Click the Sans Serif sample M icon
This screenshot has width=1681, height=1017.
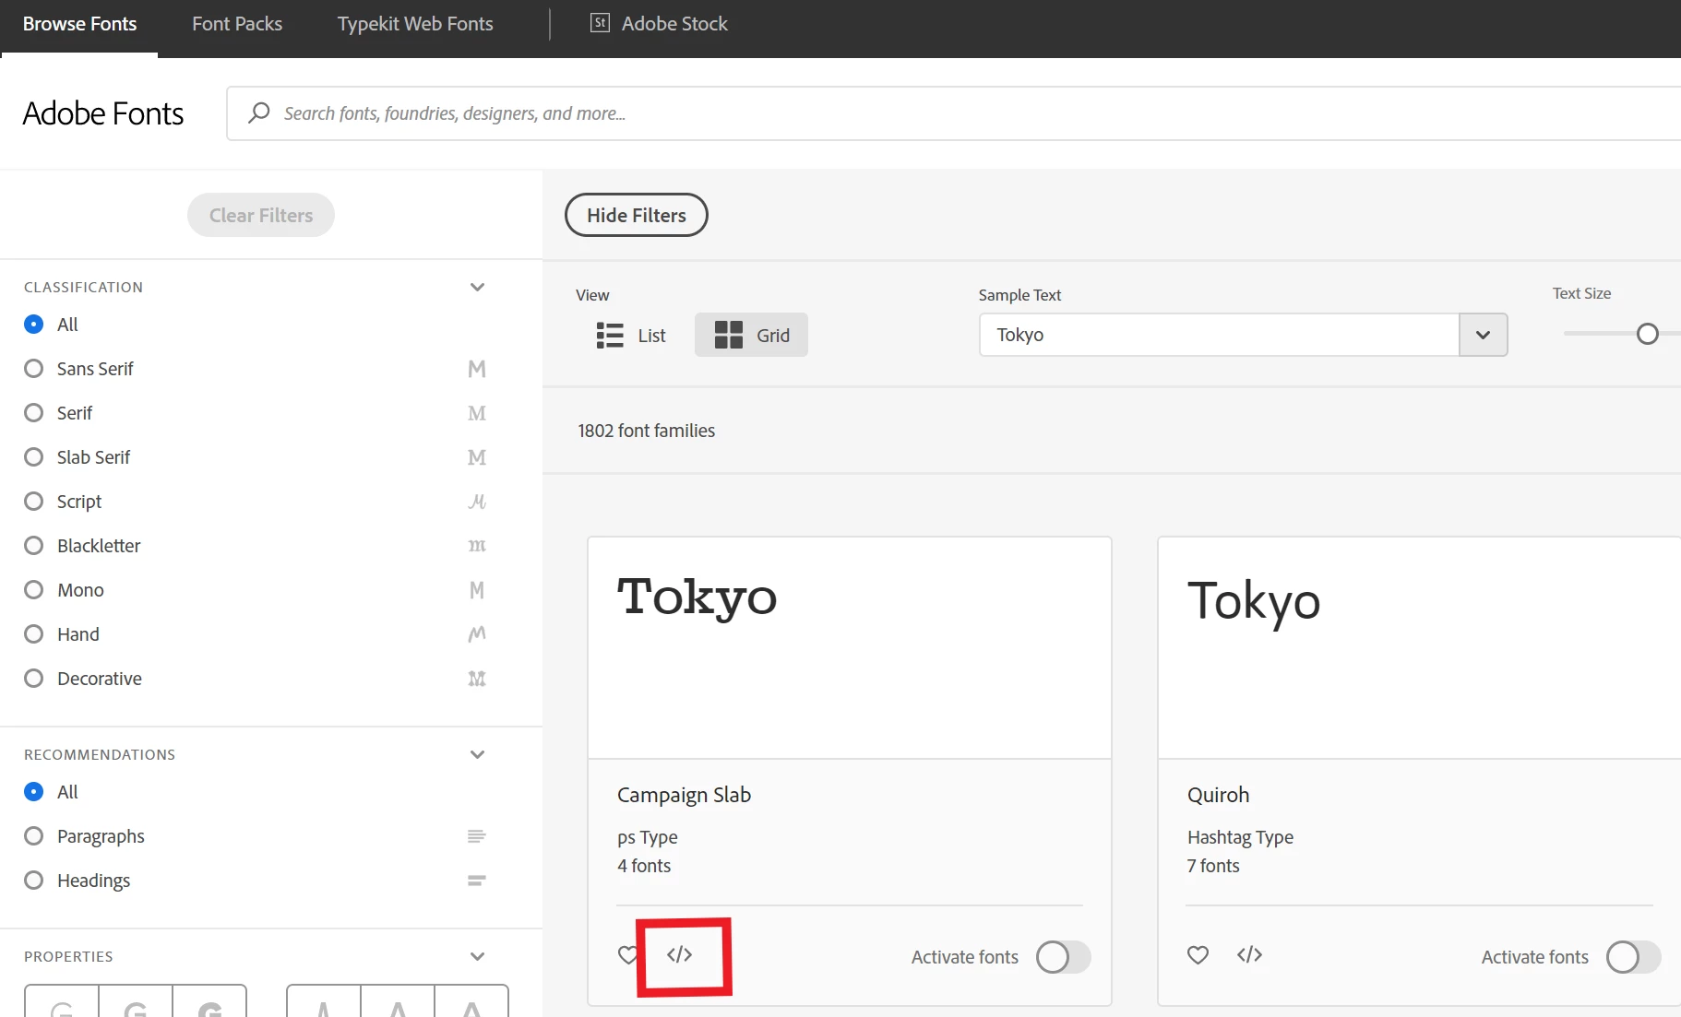[477, 369]
